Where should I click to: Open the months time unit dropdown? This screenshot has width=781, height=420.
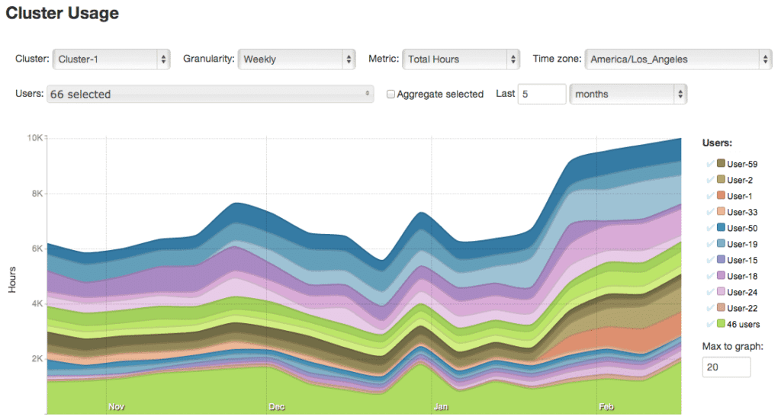(628, 94)
